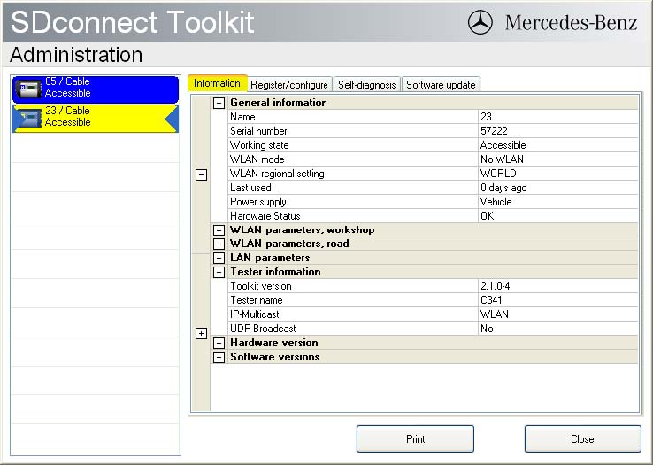Click the Toolkit version value field
The image size is (653, 465).
pos(557,286)
